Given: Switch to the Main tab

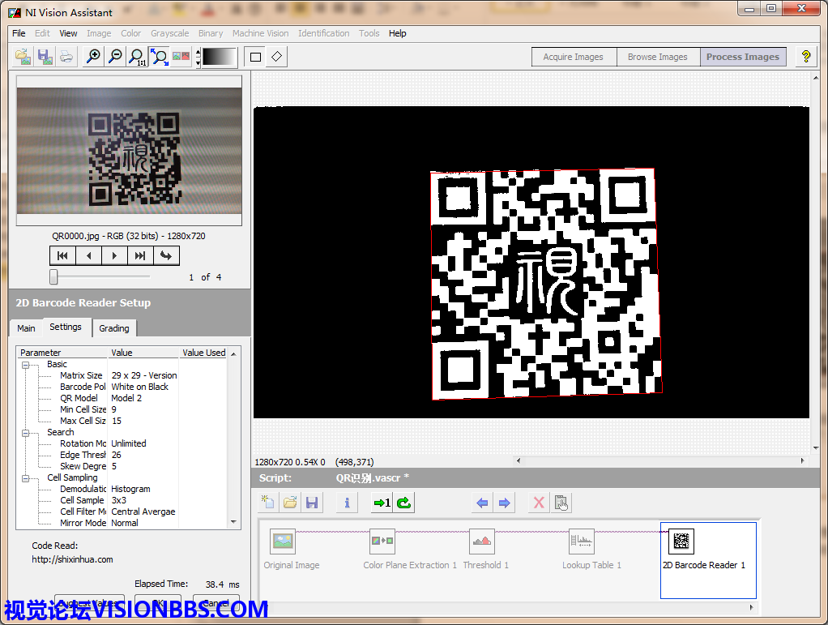Looking at the screenshot, I should pyautogui.click(x=26, y=328).
